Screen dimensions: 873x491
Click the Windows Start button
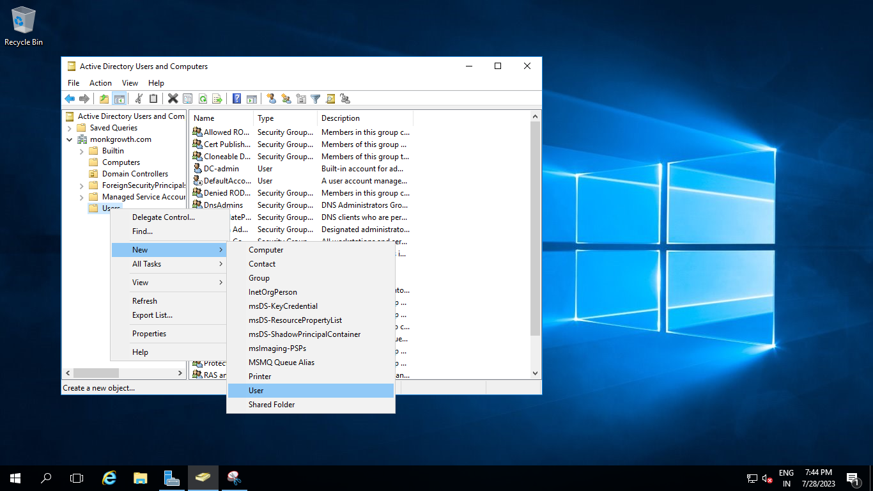[x=15, y=478]
